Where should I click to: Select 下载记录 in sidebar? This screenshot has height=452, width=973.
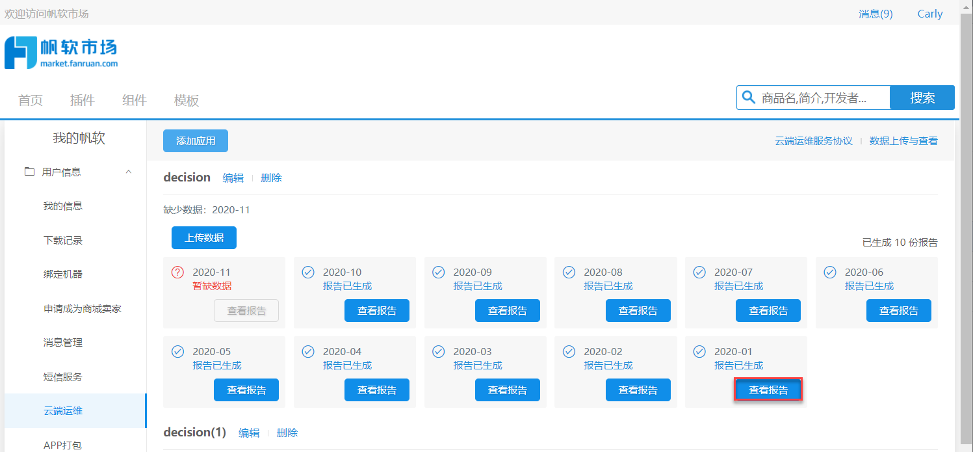coord(75,241)
